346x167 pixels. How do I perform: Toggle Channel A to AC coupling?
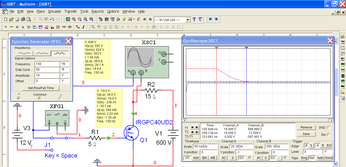(x=224, y=158)
